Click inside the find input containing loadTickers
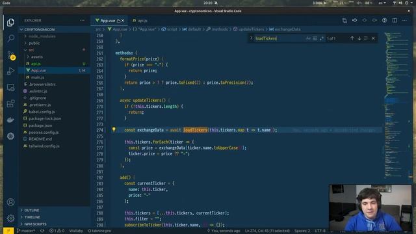This screenshot has height=234, width=416. [279, 38]
